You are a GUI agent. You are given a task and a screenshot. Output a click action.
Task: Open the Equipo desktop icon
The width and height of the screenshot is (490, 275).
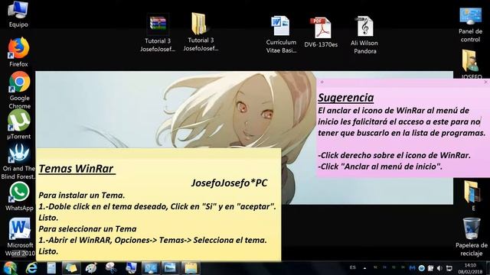[x=18, y=14]
